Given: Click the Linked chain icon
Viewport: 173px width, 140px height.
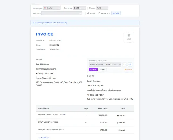Looking at the screenshot, I should [x=125, y=70].
